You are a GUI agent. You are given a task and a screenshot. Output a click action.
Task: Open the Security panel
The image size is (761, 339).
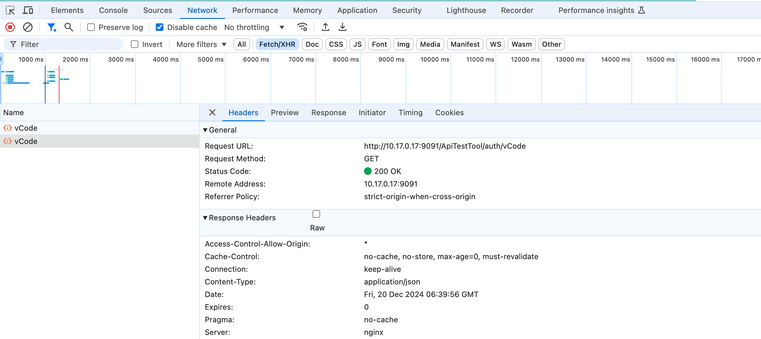pos(407,10)
